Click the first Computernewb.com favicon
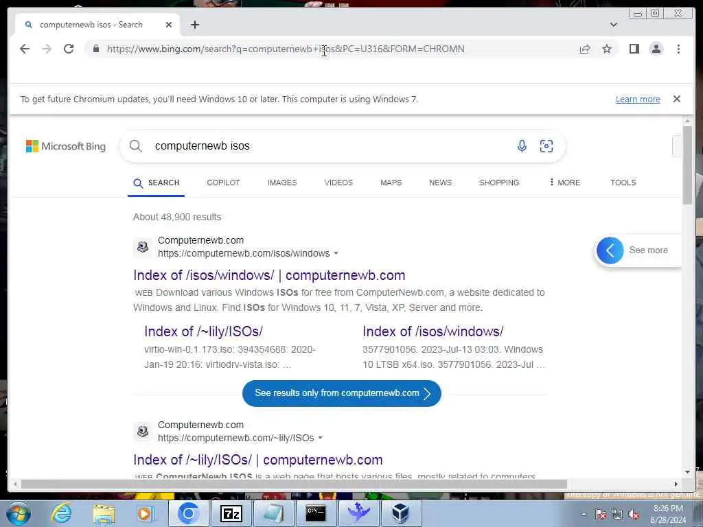703x527 pixels. point(143,247)
